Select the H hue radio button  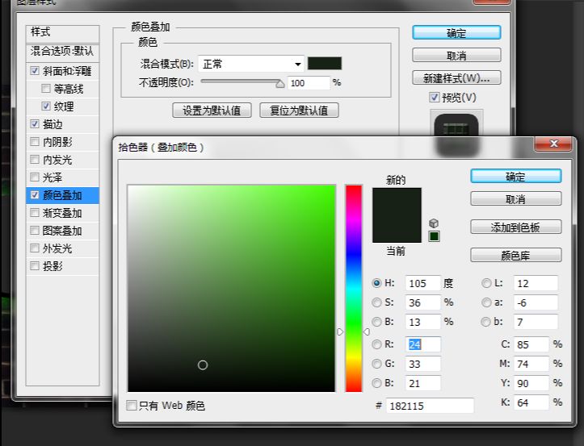click(376, 283)
